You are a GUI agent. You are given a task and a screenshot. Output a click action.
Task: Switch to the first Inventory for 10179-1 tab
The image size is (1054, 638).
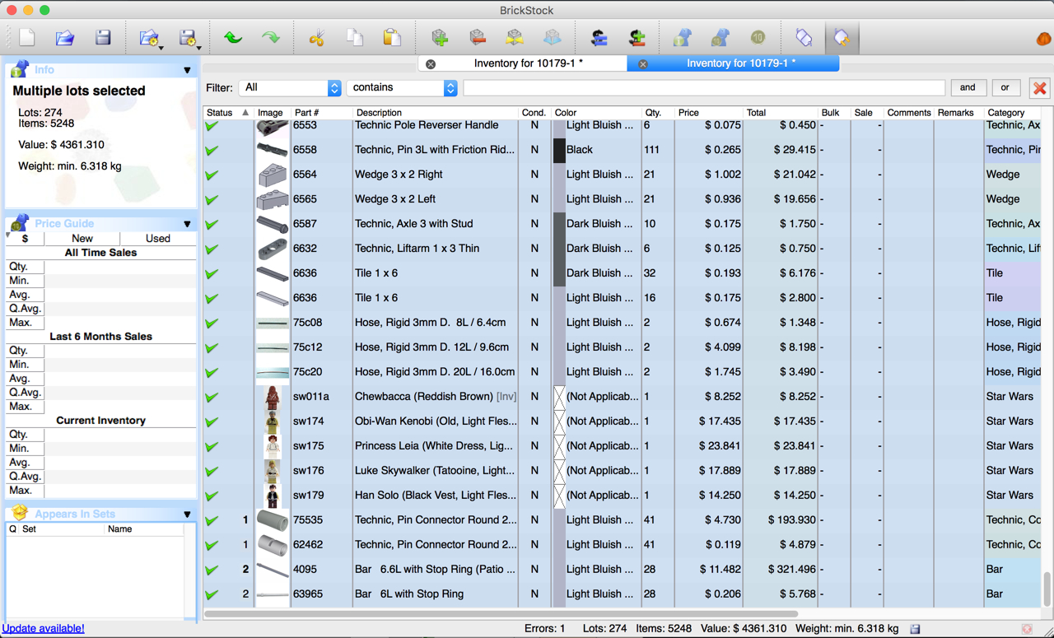tap(527, 63)
